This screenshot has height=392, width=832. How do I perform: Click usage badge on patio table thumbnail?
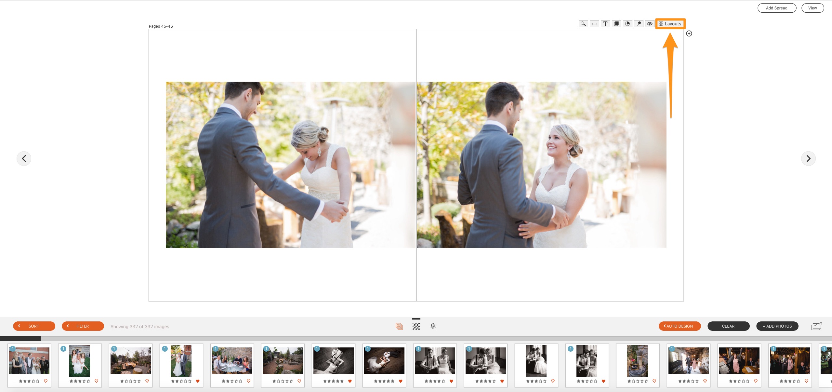click(x=114, y=349)
